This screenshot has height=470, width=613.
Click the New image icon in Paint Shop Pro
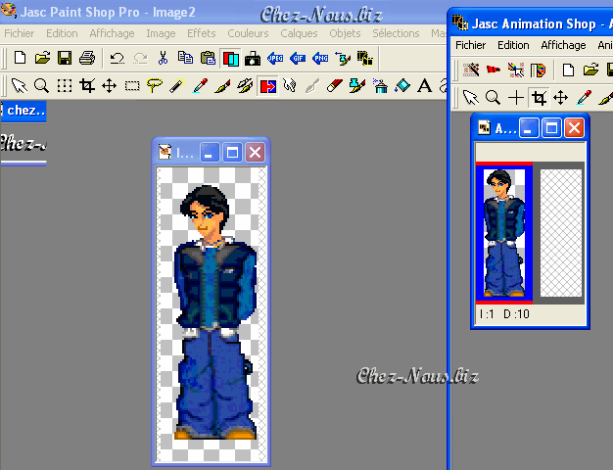pos(20,58)
